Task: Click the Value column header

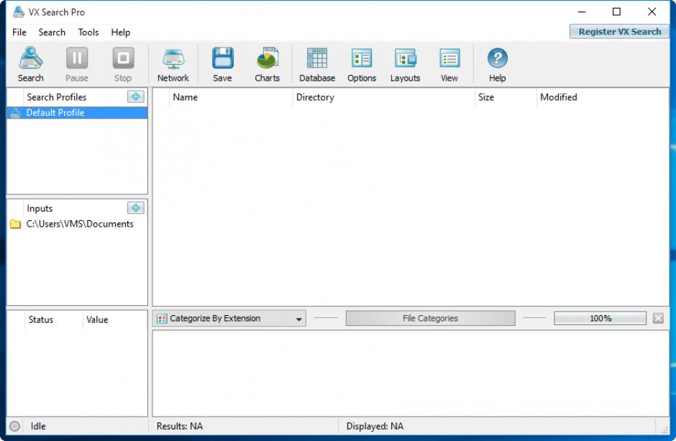Action: [114, 319]
